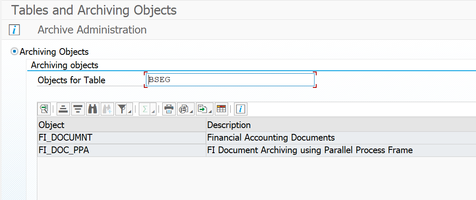Click the Description column header
This screenshot has width=476, height=200.
[x=341, y=125]
